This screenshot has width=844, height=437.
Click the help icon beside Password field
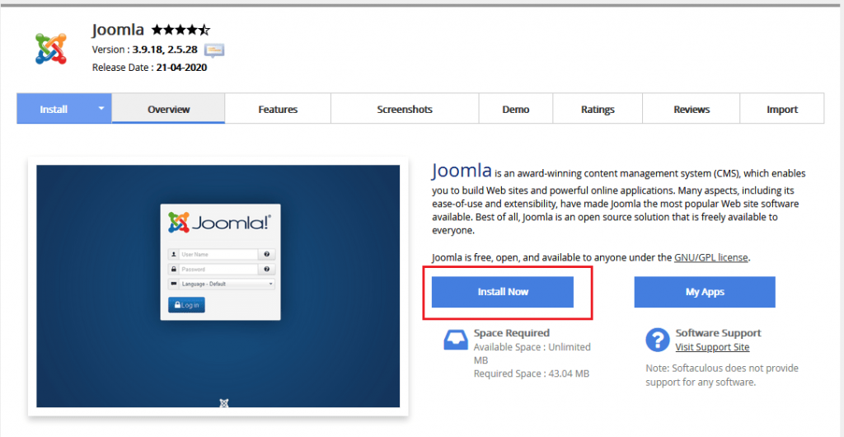point(266,269)
